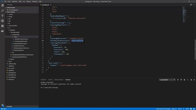Switch to the Output panel tab
The width and height of the screenshot is (196, 110).
pyautogui.click(x=50, y=80)
